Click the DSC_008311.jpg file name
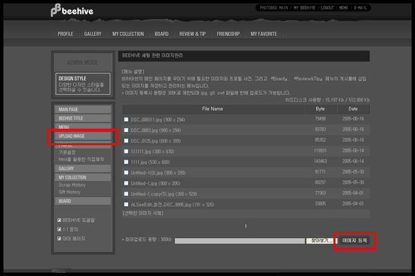Image resolution: width=415 pixels, height=276 pixels. pos(158,120)
